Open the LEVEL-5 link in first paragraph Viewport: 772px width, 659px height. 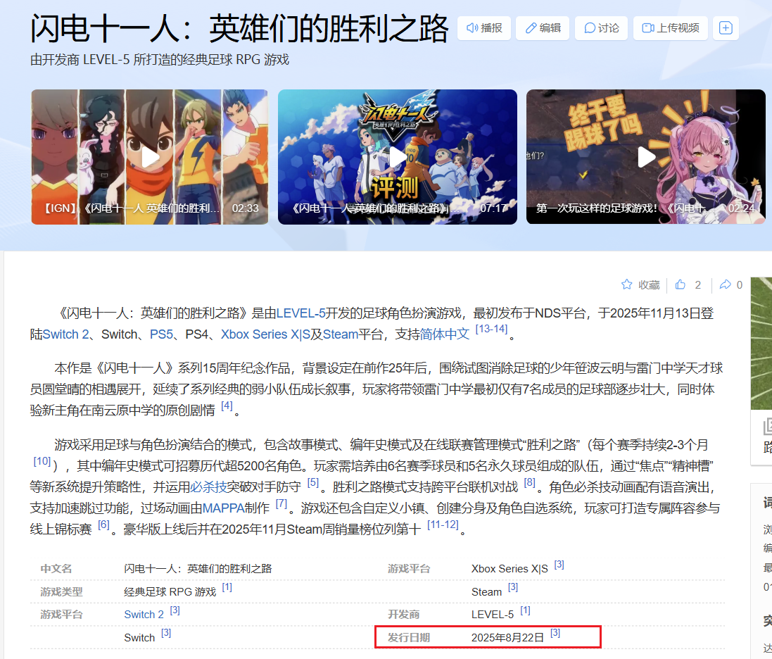tap(300, 314)
